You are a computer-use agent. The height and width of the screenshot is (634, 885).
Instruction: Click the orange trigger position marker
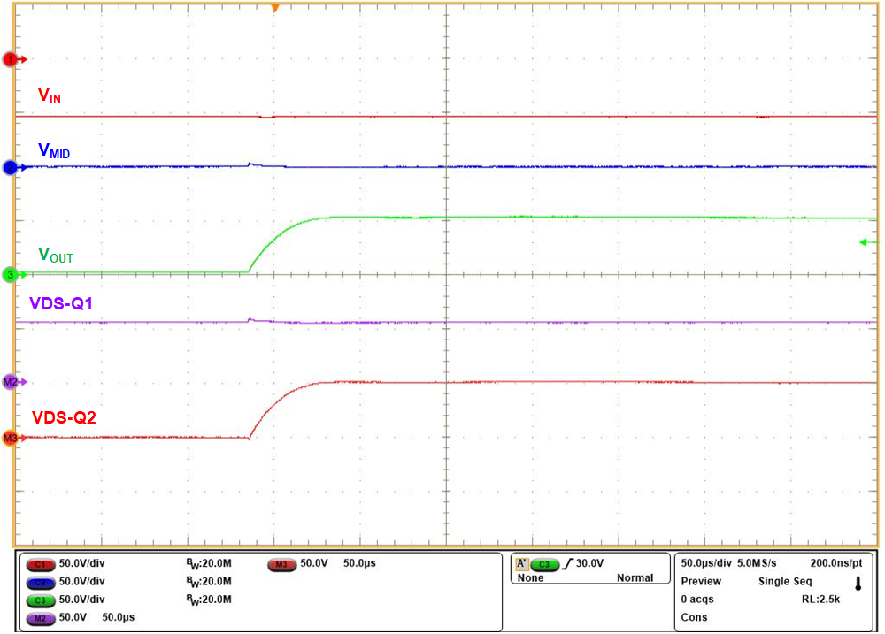click(273, 7)
